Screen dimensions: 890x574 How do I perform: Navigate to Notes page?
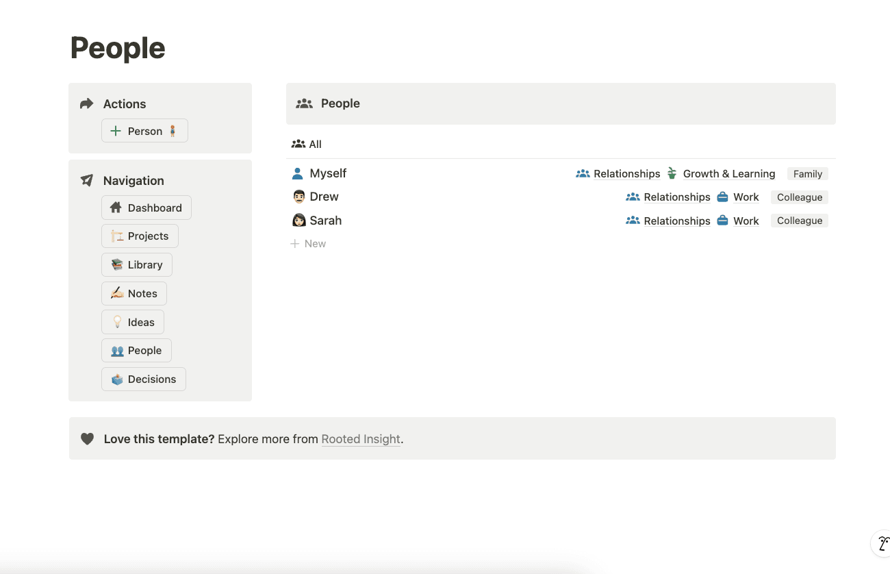[134, 294]
